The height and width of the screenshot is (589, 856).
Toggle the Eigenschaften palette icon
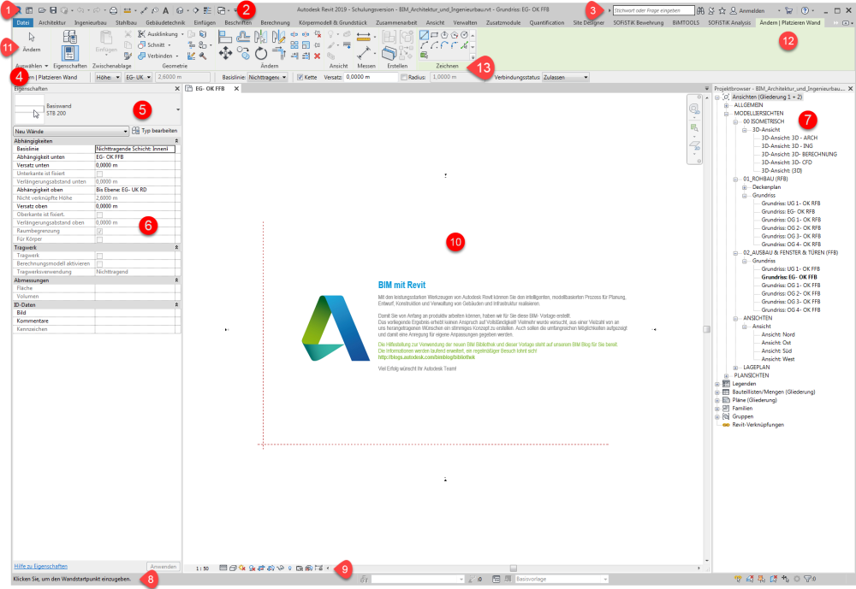[70, 53]
